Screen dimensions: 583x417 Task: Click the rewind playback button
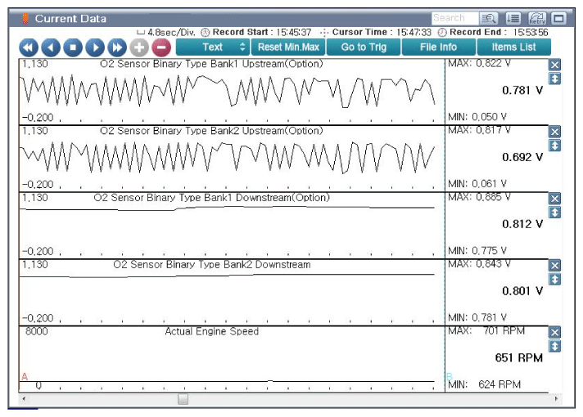[x=28, y=47]
